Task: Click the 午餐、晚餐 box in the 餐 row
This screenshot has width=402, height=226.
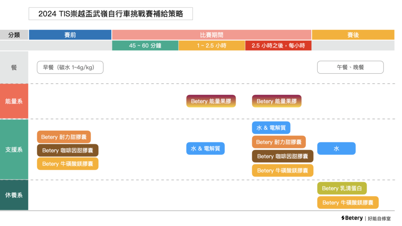Action: [350, 67]
